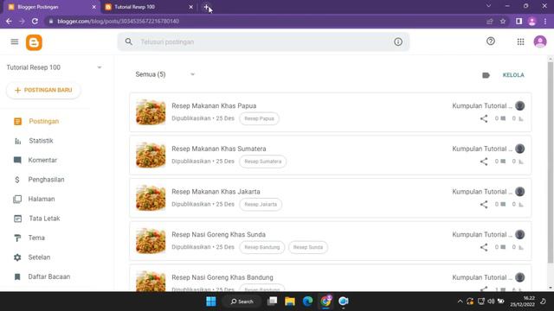
Task: Expand the Chrome tab search chevron
Action: [488, 6]
